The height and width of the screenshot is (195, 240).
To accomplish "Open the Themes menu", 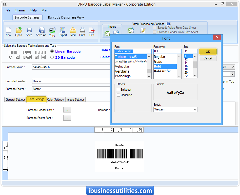I will [x=20, y=10].
